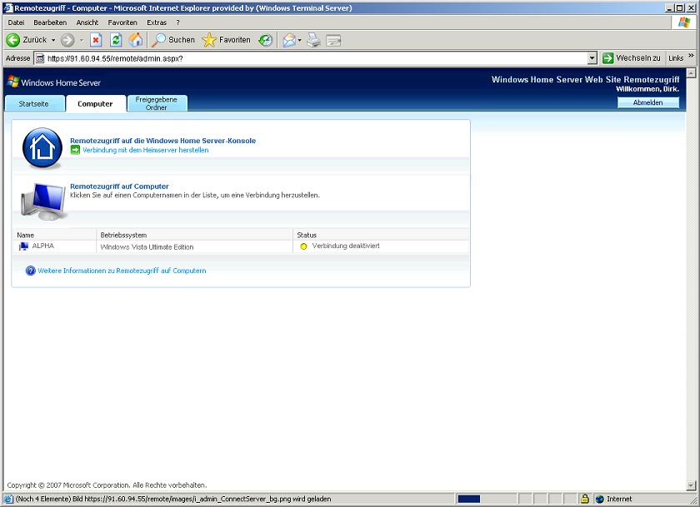
Task: Expand the Zurück back history dropdown arrow
Action: (x=53, y=40)
